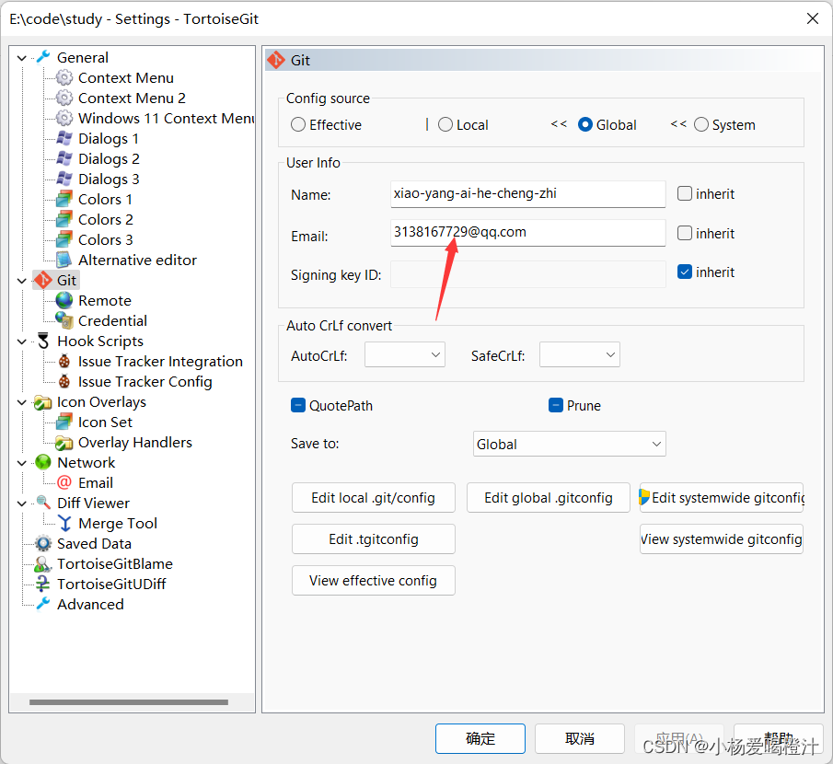Viewport: 833px width, 764px height.
Task: Click the Overlay Handlers folder icon
Action: click(x=64, y=443)
